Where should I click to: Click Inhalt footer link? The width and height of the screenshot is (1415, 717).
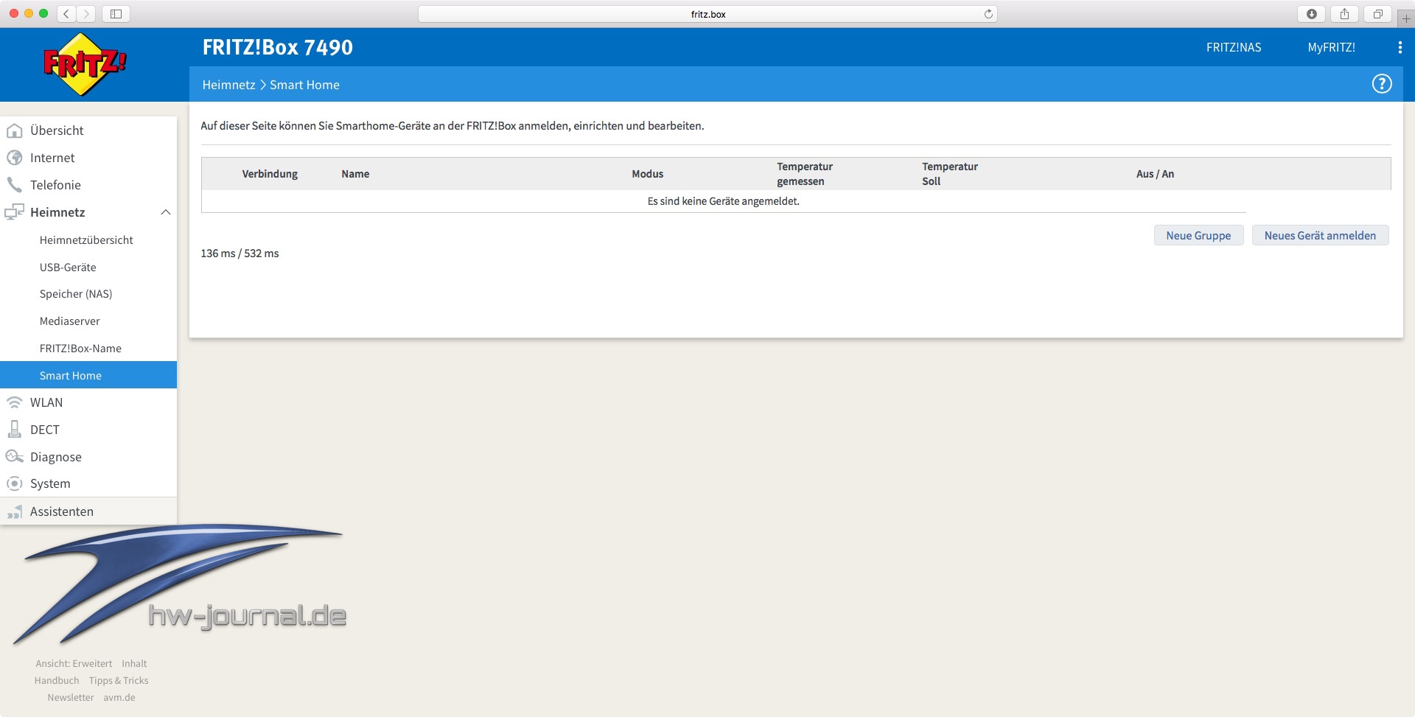pyautogui.click(x=134, y=664)
